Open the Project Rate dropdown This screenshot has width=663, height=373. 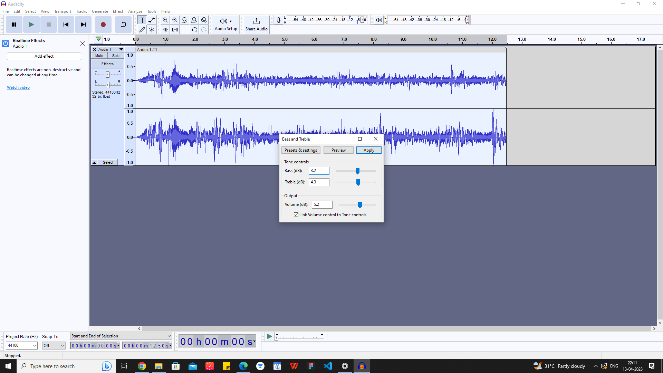(22, 345)
